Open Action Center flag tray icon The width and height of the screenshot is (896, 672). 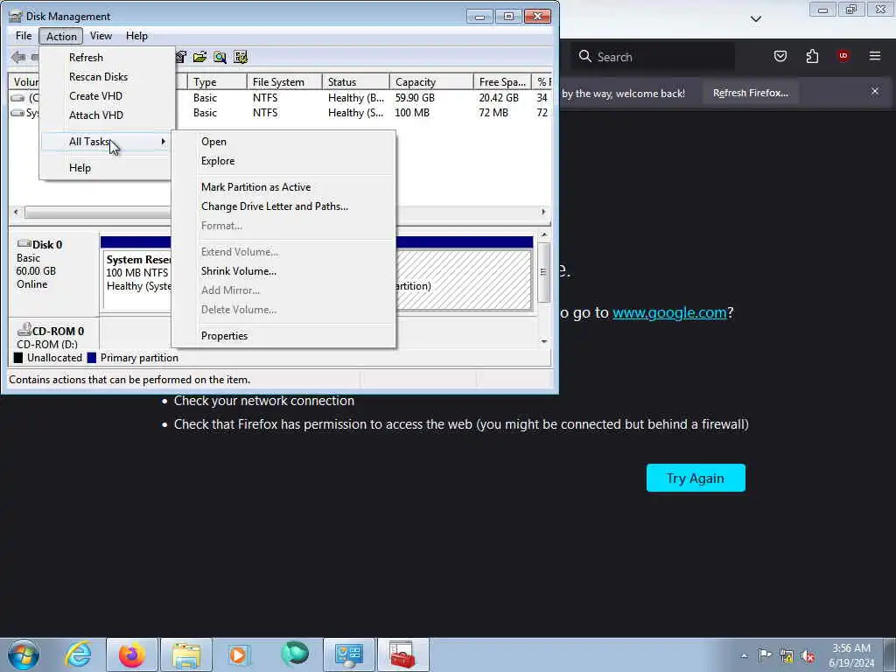click(x=765, y=654)
